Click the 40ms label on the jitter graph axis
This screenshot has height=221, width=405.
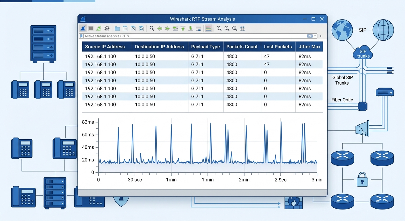(88, 147)
